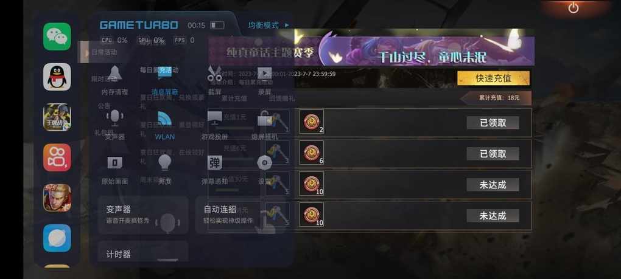
Task: Launch the QQ penguin app
Action: point(57,77)
